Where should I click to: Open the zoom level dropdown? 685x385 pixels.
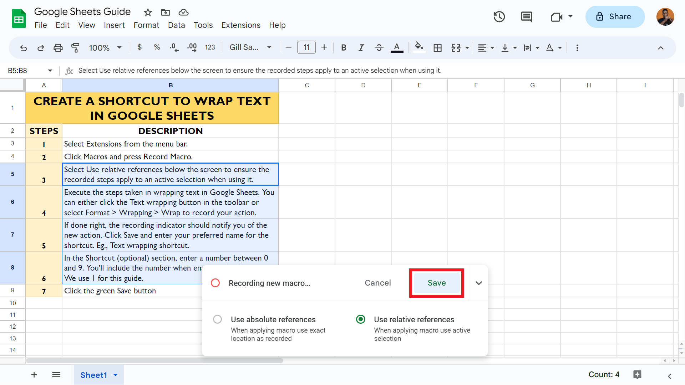click(x=105, y=47)
